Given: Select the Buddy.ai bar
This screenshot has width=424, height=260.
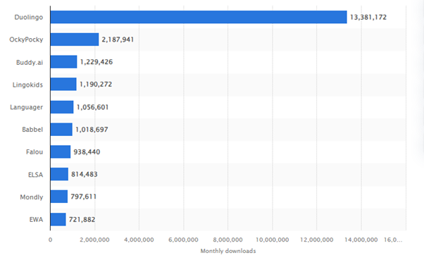Looking at the screenshot, I should point(64,62).
